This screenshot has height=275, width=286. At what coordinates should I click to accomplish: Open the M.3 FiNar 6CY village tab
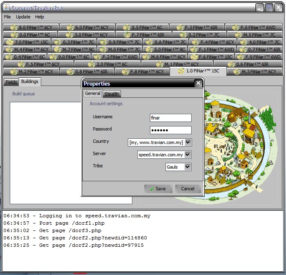(255, 72)
